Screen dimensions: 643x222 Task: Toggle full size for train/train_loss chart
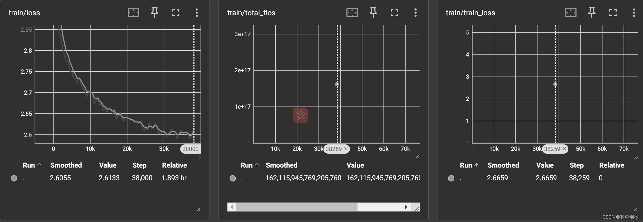613,13
